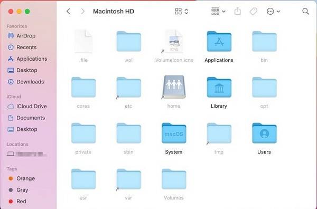Open the Share toolbar icon
This screenshot has width=317, height=209.
(x=238, y=11)
